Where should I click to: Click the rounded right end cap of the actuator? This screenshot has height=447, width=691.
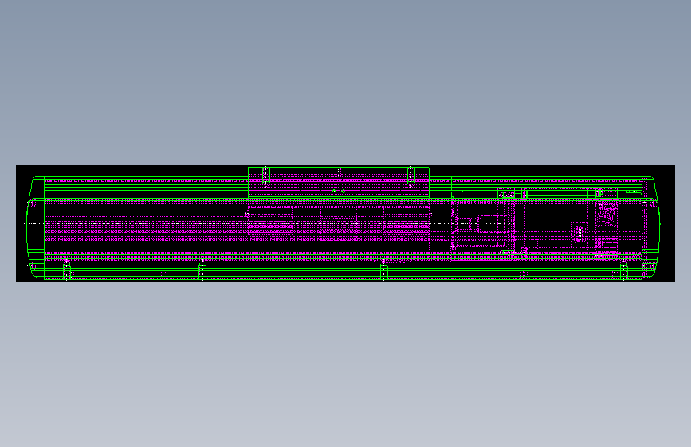pos(651,227)
